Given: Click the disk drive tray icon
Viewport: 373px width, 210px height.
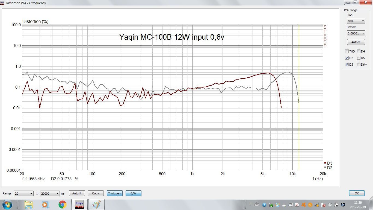Looking at the screenshot, I should pos(284,205).
